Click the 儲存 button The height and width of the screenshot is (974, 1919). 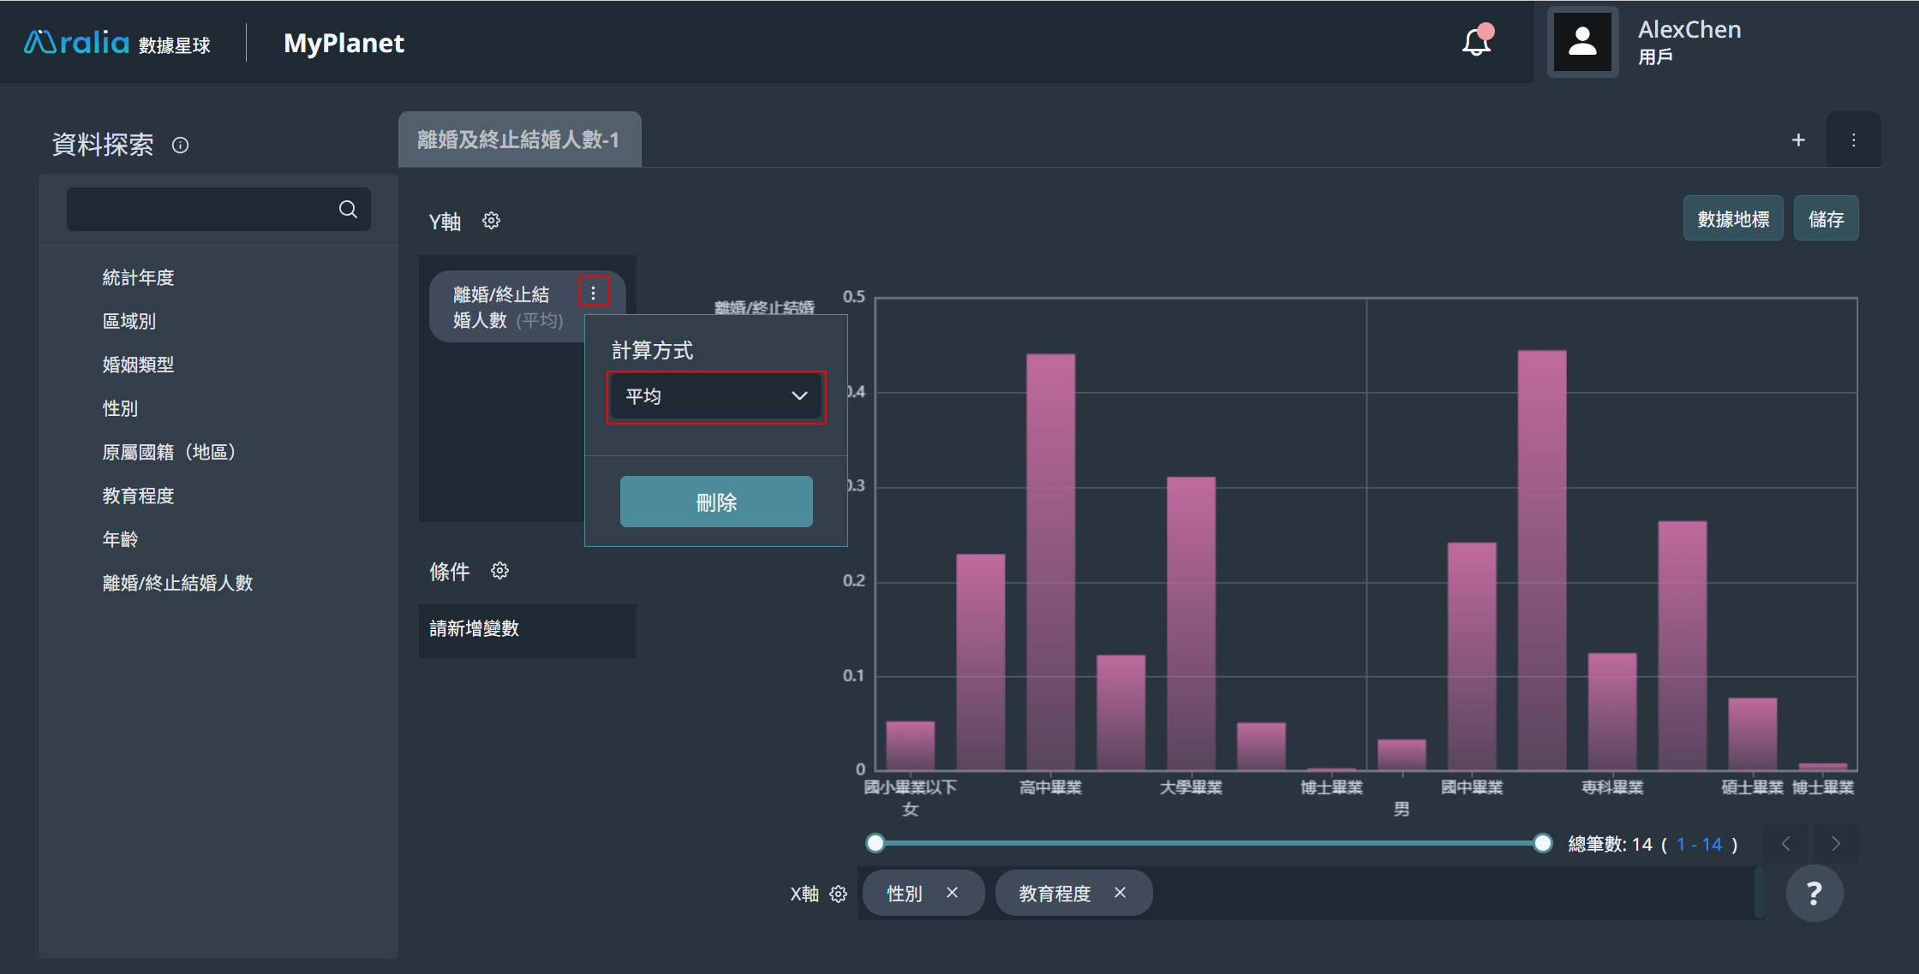(1826, 219)
